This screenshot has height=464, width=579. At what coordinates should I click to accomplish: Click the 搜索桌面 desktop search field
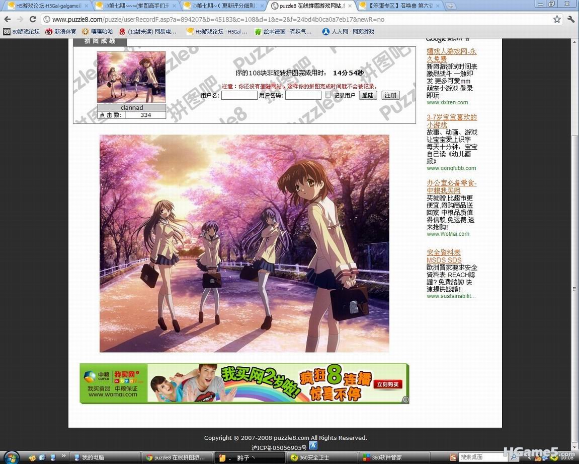point(482,457)
